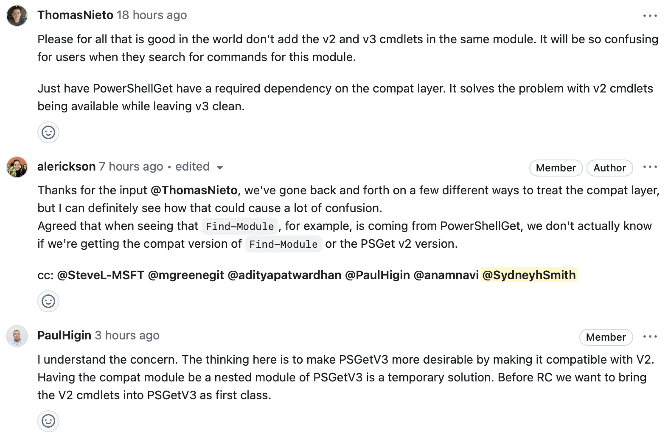This screenshot has width=668, height=437.
Task: Open the highlighted @SydneyhSmith mention
Action: pyautogui.click(x=529, y=275)
